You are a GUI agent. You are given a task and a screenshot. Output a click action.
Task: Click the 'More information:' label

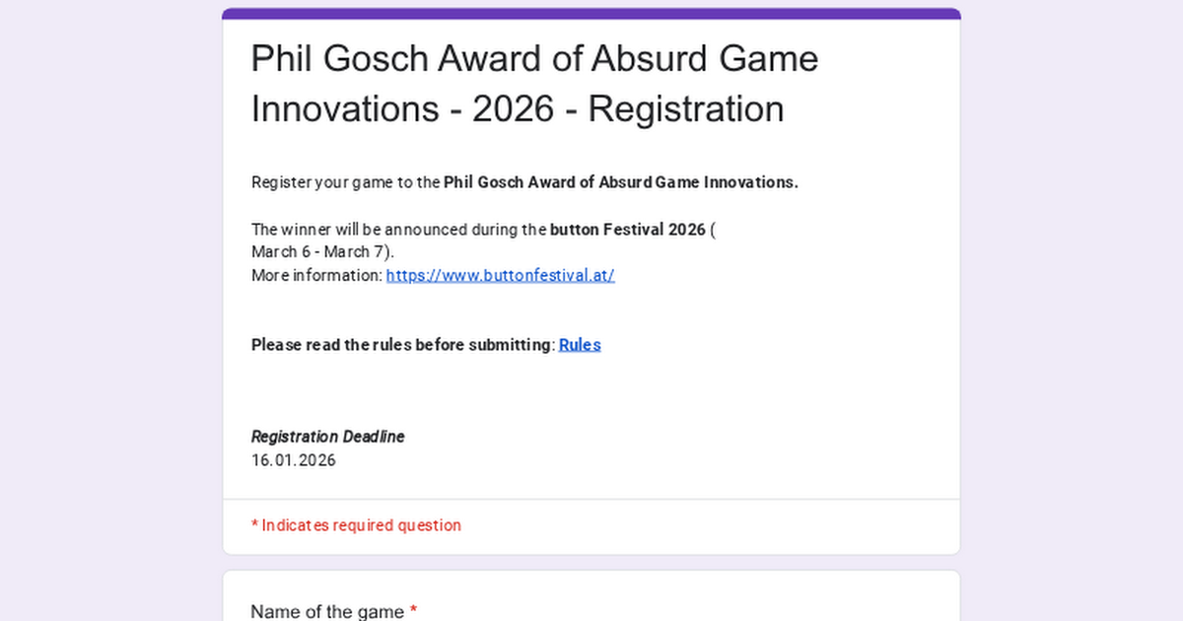point(316,275)
